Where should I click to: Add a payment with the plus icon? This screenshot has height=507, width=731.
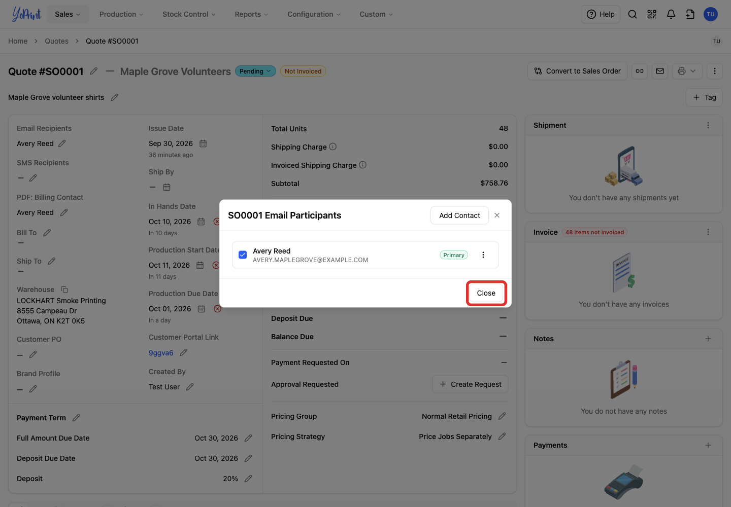tap(708, 445)
